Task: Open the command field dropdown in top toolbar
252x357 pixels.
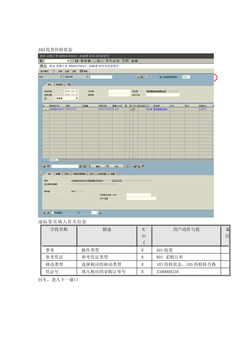Action: pos(68,61)
